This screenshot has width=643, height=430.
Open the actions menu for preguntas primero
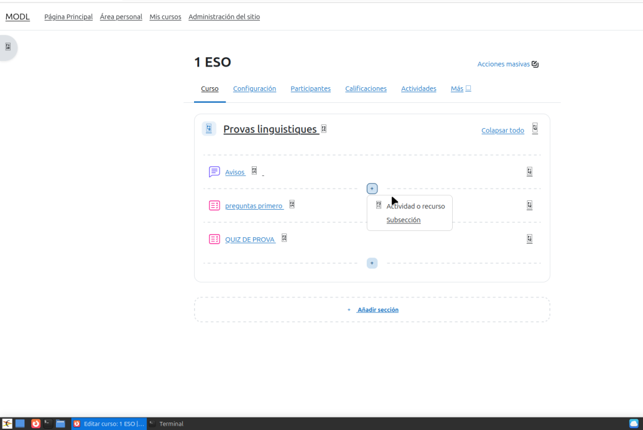[530, 205]
